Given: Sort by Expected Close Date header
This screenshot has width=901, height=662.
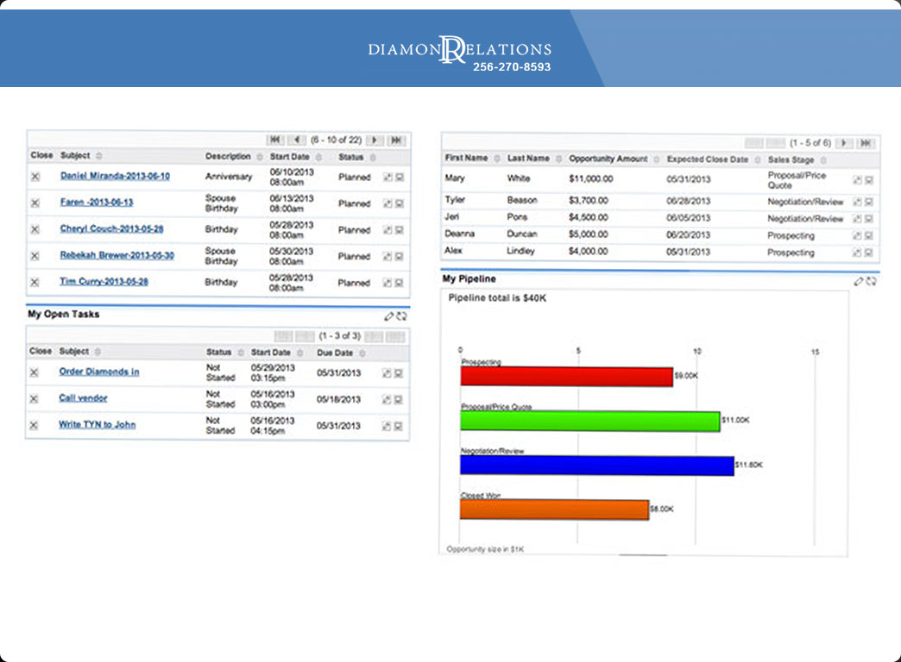Looking at the screenshot, I should pyautogui.click(x=708, y=159).
